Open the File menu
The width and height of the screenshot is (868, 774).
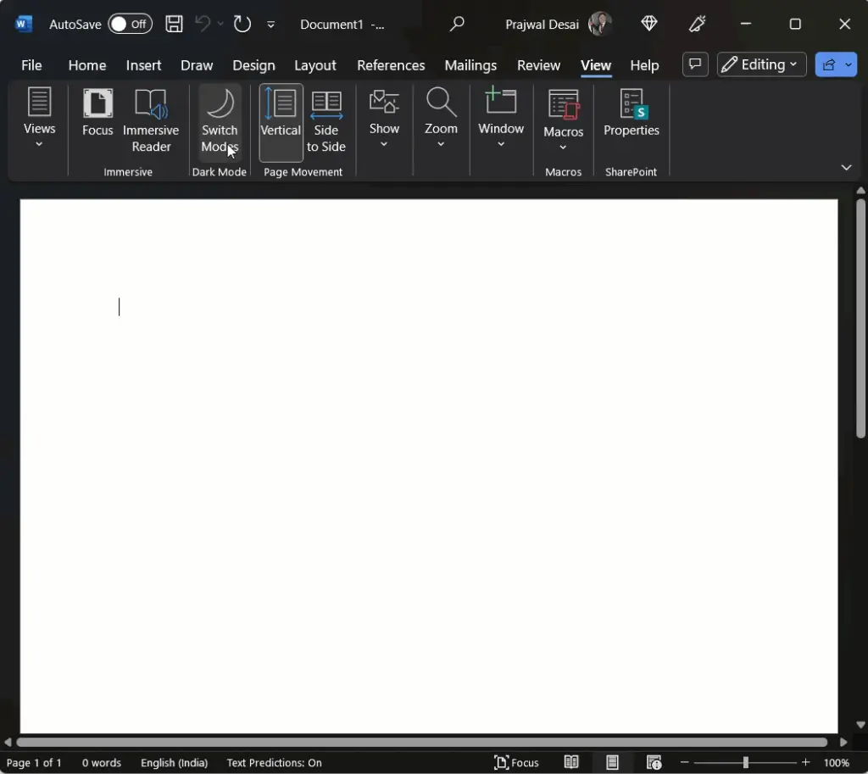pyautogui.click(x=31, y=65)
